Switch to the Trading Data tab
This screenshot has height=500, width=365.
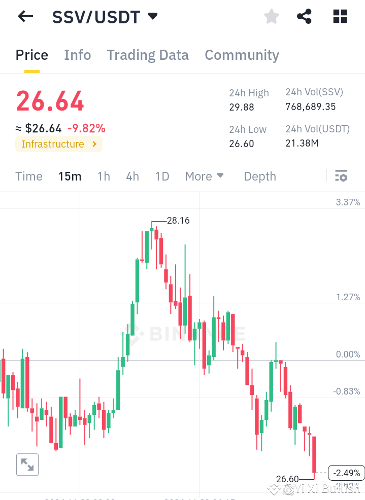[147, 55]
